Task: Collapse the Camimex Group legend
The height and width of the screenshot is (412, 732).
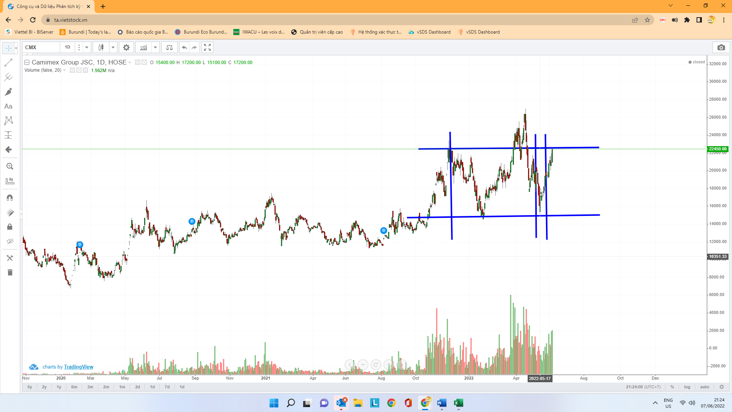Action: (27, 62)
